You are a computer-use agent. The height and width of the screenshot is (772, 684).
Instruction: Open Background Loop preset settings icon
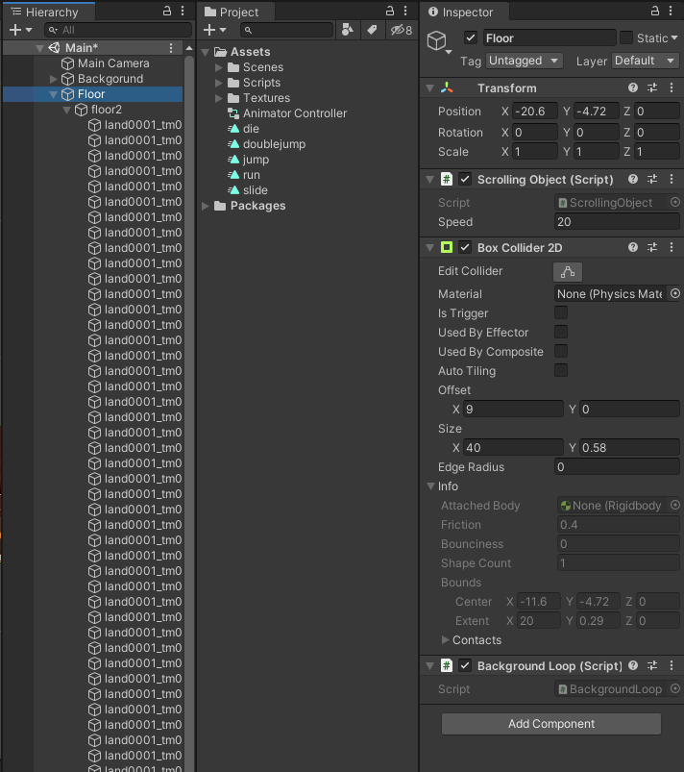pyautogui.click(x=652, y=665)
